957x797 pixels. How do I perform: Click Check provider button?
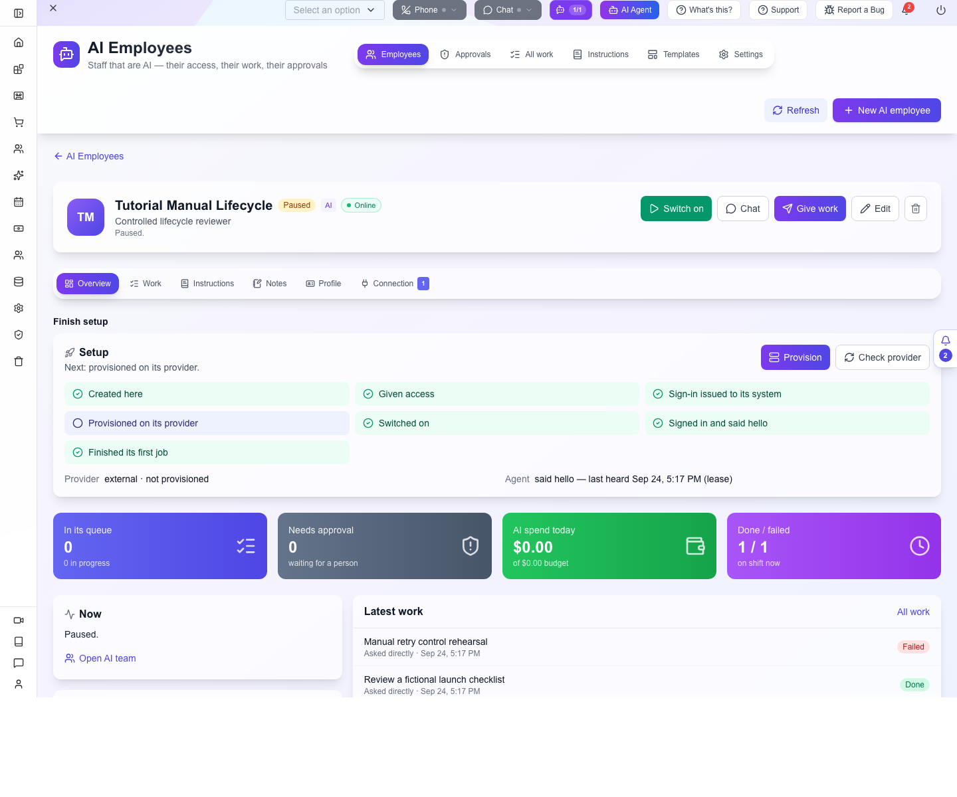click(883, 357)
